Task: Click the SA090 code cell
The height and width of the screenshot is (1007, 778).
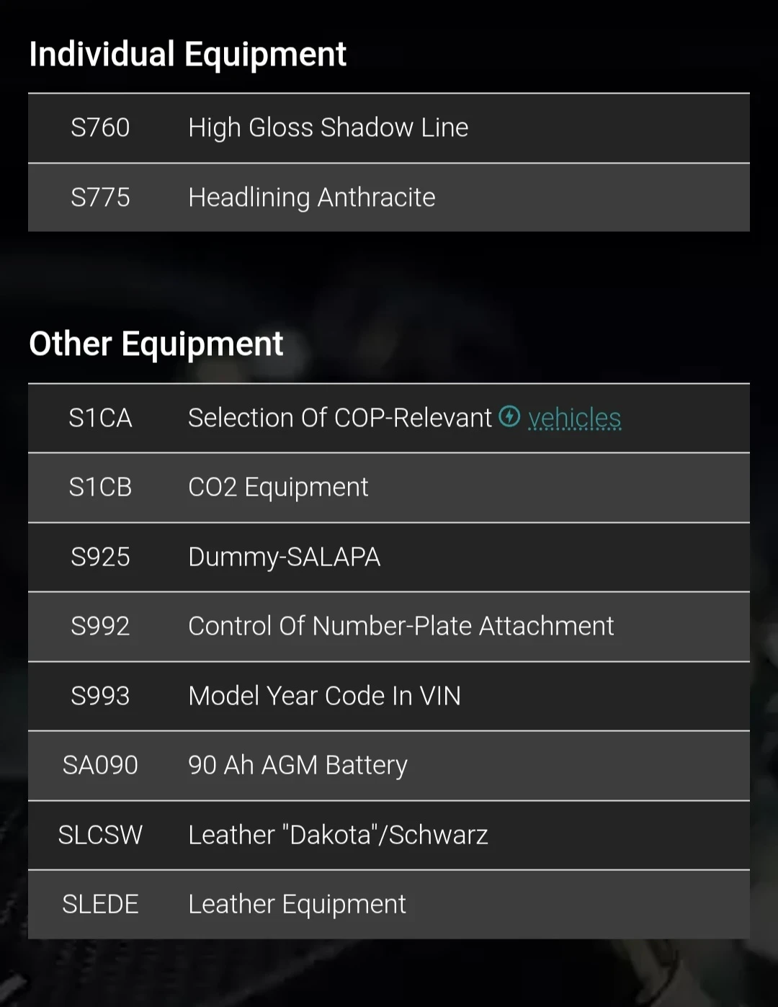Action: click(100, 765)
